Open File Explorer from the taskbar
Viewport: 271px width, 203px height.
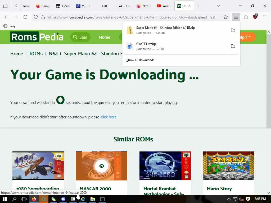tap(93, 199)
